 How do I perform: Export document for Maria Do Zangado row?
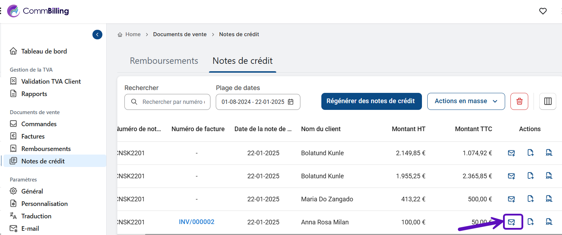(x=530, y=199)
